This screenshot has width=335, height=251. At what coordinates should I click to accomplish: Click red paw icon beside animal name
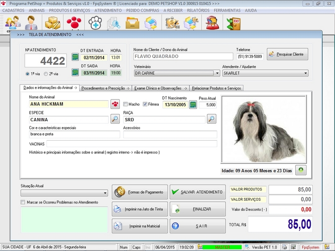(115, 104)
